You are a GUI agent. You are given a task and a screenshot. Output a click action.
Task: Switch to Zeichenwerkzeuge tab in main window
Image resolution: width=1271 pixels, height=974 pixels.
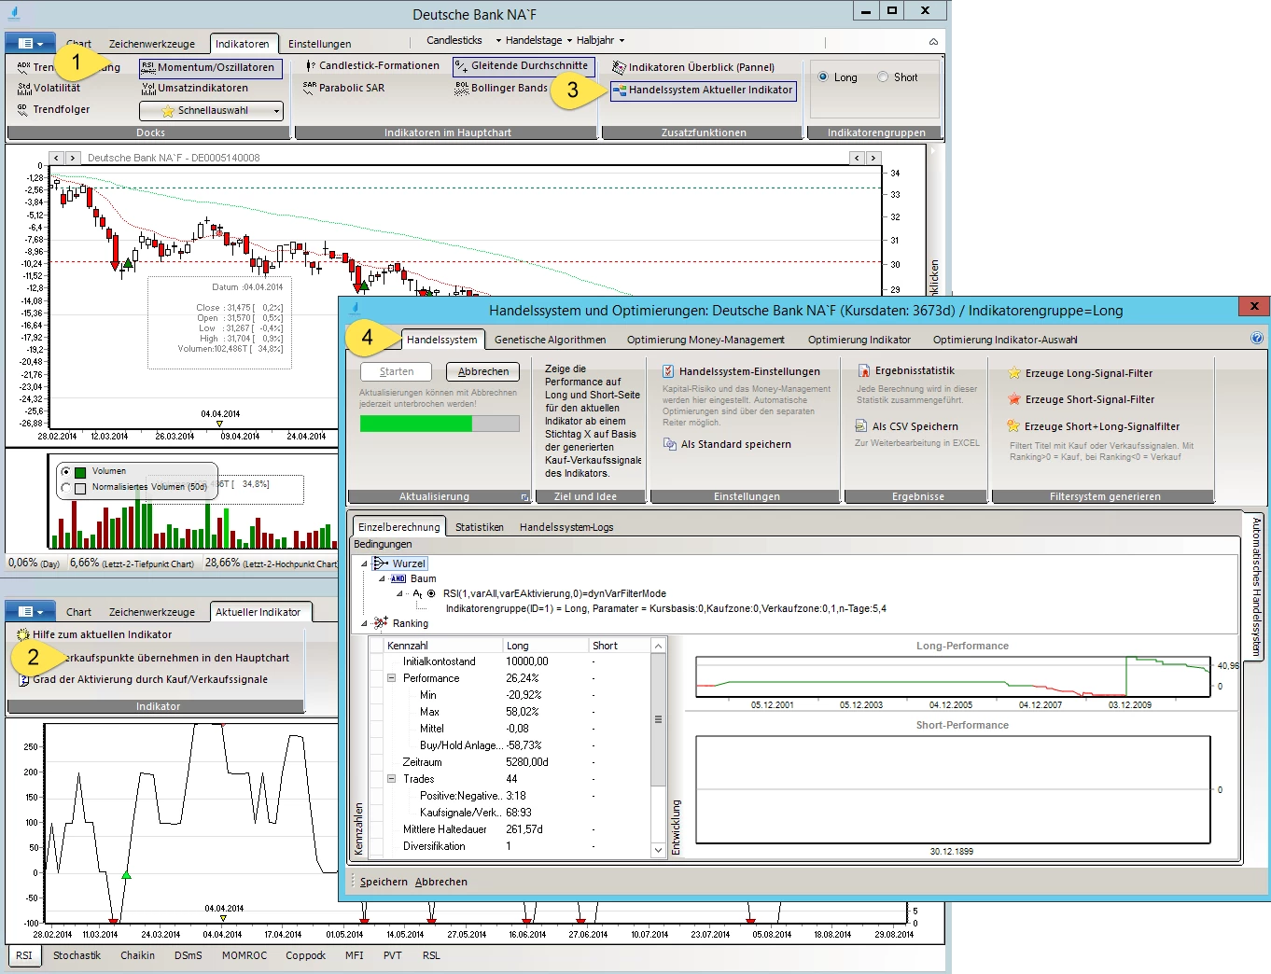[x=152, y=44]
